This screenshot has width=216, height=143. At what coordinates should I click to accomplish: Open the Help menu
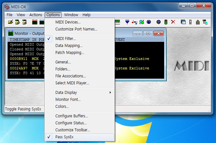pyautogui.click(x=87, y=15)
